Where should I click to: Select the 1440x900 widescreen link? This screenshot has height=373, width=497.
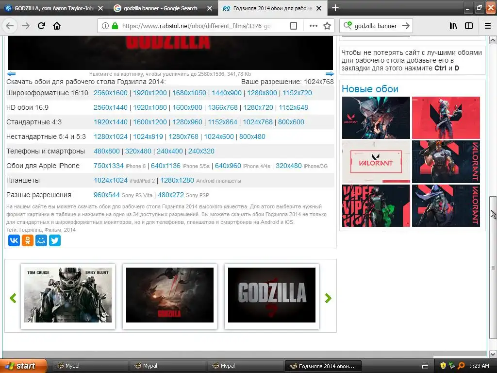coord(226,93)
